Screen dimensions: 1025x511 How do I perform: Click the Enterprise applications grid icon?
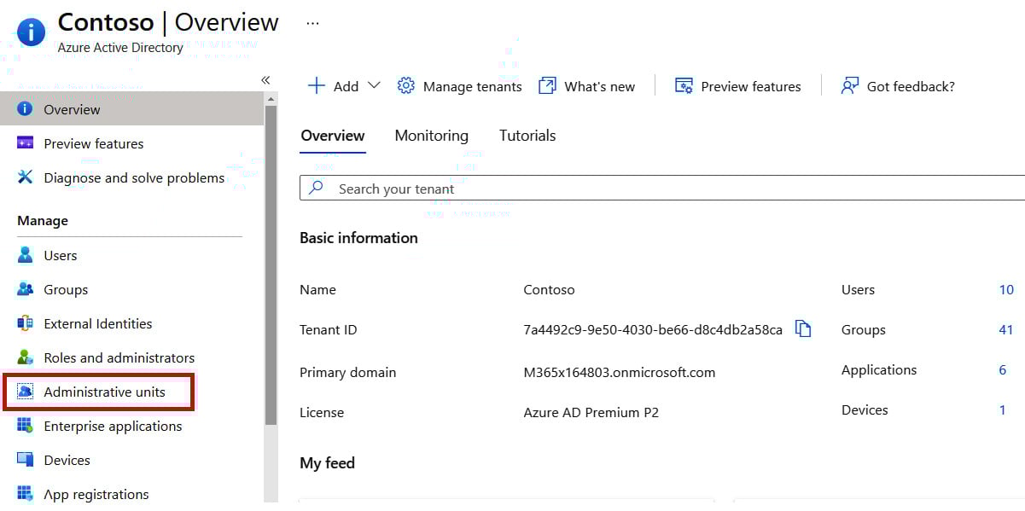click(25, 426)
